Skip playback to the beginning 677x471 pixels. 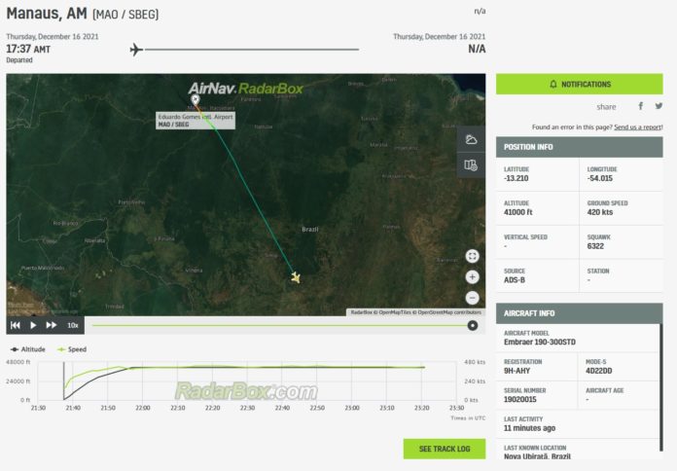[x=16, y=325]
